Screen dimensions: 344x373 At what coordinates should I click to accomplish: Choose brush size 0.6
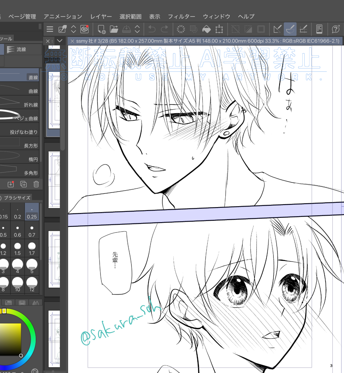[17, 230]
